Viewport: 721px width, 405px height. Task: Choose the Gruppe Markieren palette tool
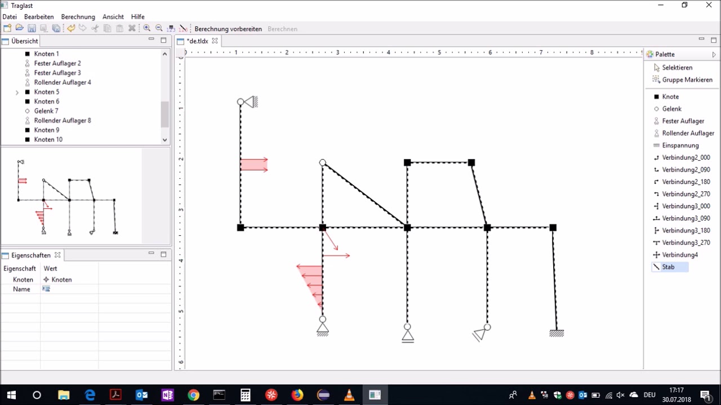tap(682, 80)
